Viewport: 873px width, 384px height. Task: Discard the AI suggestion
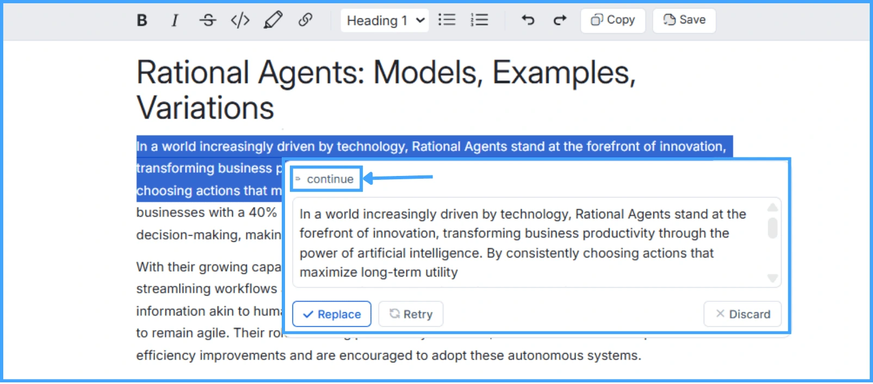(x=742, y=314)
